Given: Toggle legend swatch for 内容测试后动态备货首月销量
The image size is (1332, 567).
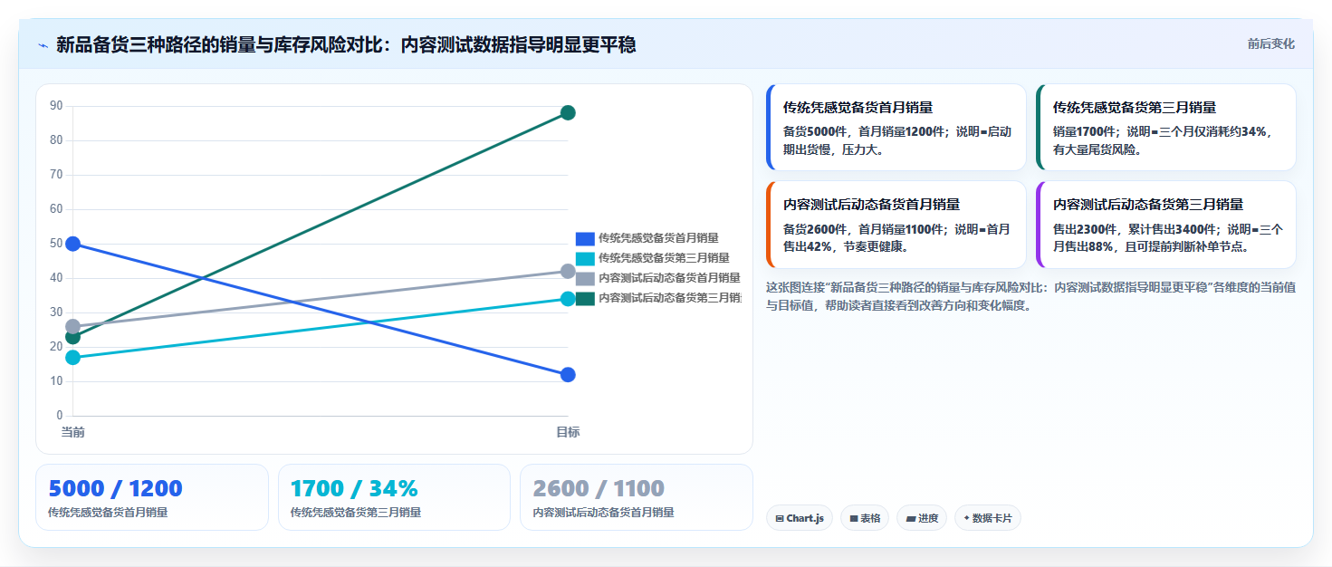Looking at the screenshot, I should coord(585,278).
